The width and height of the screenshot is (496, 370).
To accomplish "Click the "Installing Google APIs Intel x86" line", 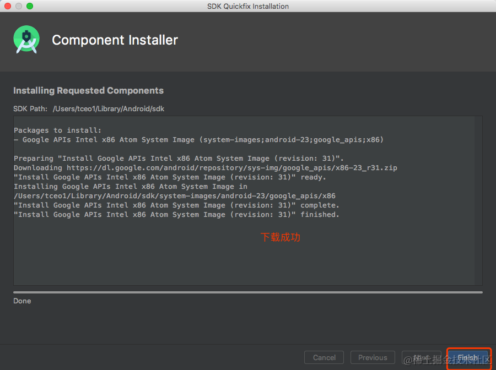I will (x=130, y=187).
